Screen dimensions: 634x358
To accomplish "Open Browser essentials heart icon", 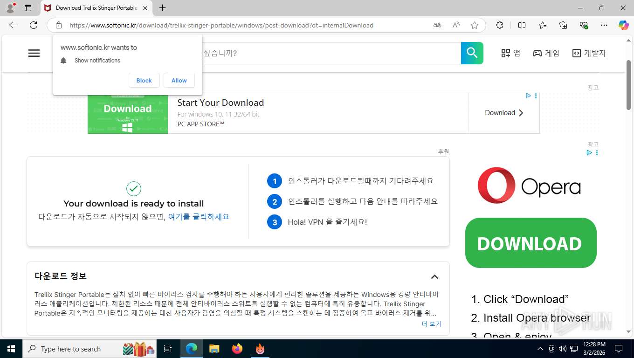I will click(584, 25).
